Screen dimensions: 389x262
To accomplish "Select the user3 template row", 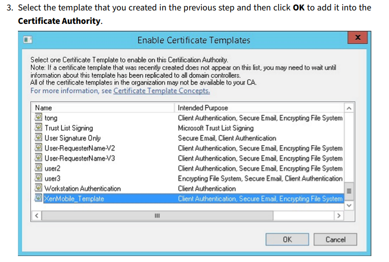I will [189, 178].
